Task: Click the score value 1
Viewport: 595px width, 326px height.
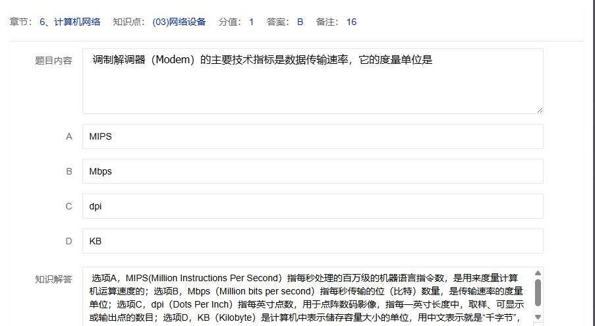Action: click(251, 22)
